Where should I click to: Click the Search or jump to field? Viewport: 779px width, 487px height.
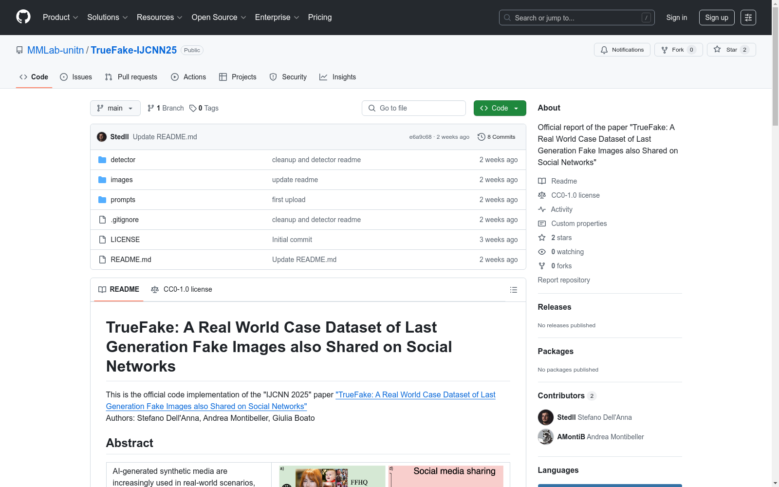pos(577,18)
